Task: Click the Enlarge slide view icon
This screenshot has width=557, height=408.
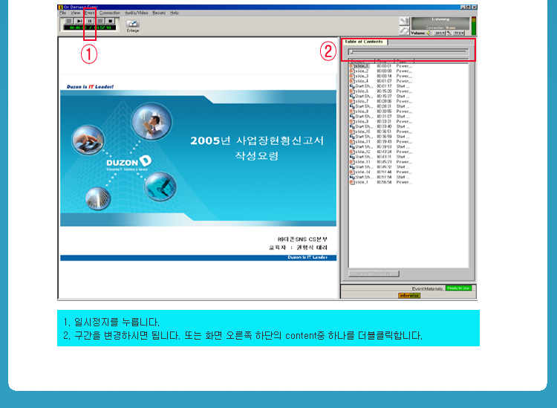Action: (x=132, y=24)
